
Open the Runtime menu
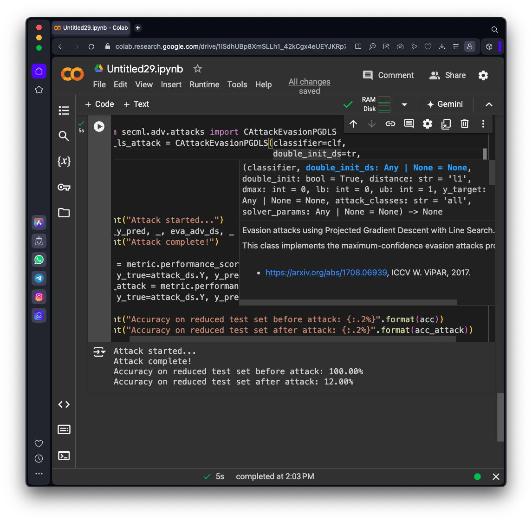click(x=204, y=85)
